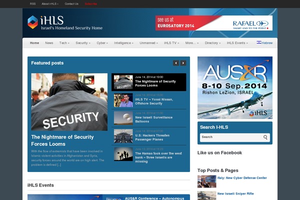
Task: Click the Featured posts heading
Action: point(47,63)
